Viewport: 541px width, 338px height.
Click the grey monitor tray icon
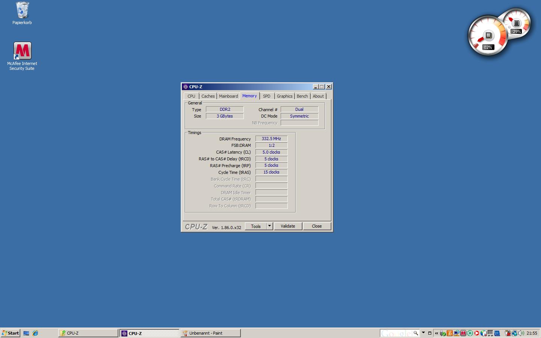[x=490, y=333]
